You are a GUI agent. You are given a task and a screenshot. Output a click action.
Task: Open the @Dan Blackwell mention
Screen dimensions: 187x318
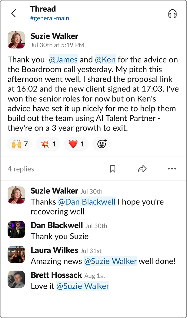[87, 202]
